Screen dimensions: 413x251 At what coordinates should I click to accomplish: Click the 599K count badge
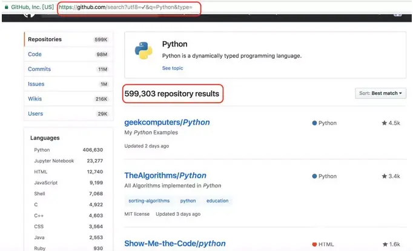[x=101, y=39]
